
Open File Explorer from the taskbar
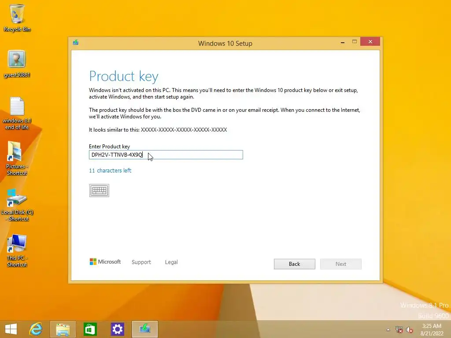pyautogui.click(x=63, y=329)
